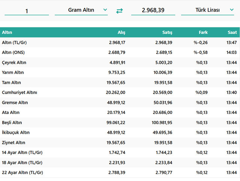Open Çeyrek Altın details
This screenshot has height=181, width=240.
point(14,63)
